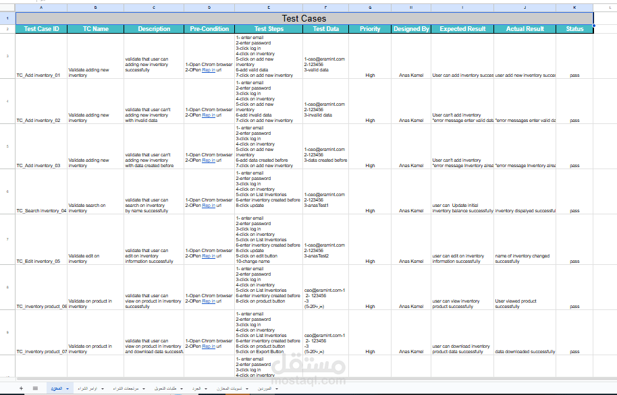Open dropdown arrow on مرتجعات الشراء tab
Screen dimensions: 617x395
click(144, 389)
